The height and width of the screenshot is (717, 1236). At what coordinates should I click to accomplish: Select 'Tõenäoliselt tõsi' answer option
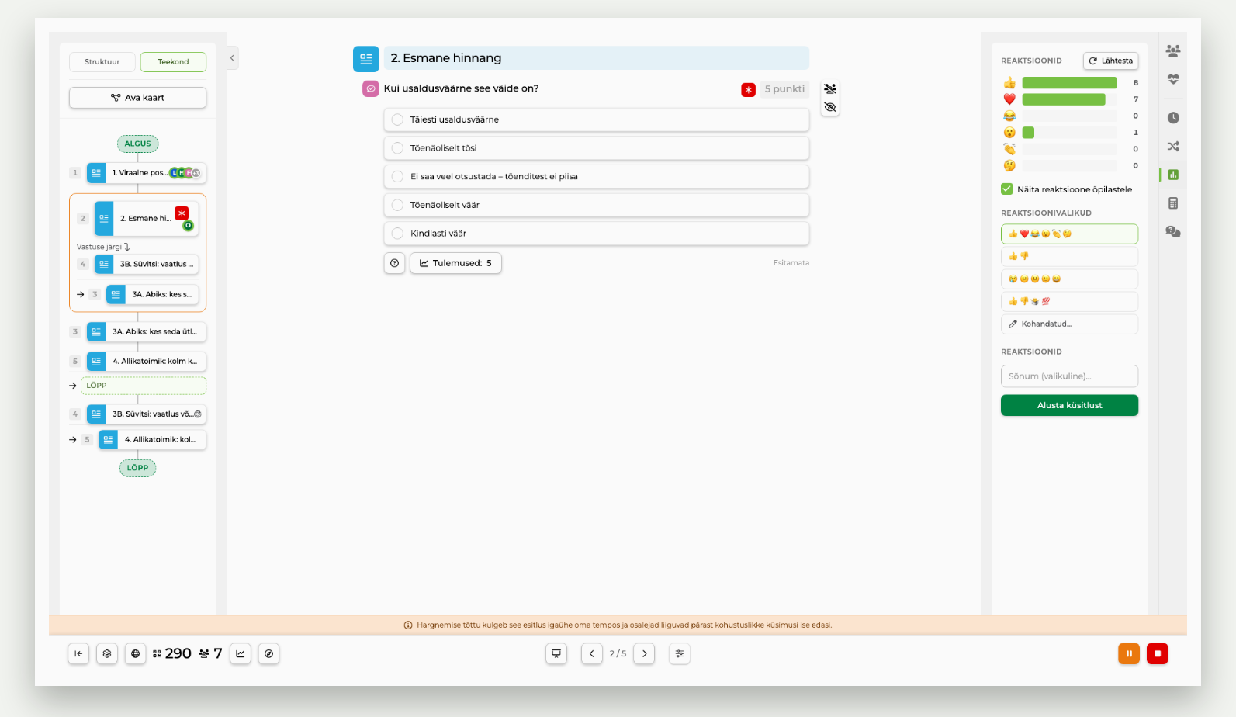point(597,148)
